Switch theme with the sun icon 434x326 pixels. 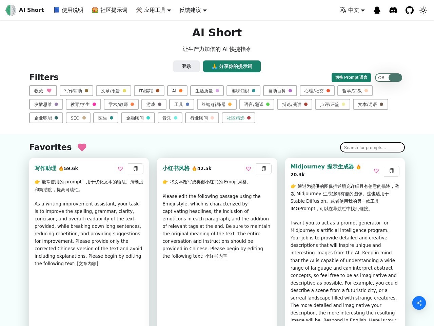coord(423,10)
